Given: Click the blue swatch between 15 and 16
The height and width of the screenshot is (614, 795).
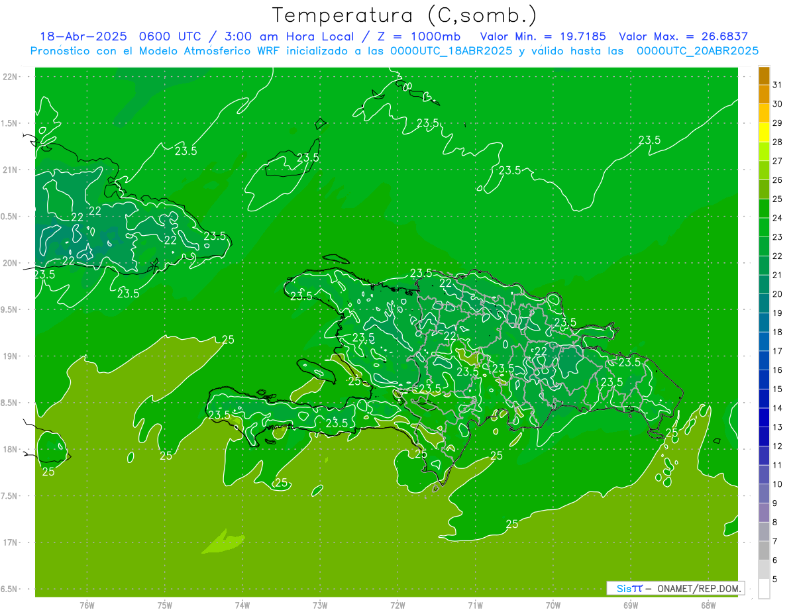Looking at the screenshot, I should pyautogui.click(x=764, y=380).
